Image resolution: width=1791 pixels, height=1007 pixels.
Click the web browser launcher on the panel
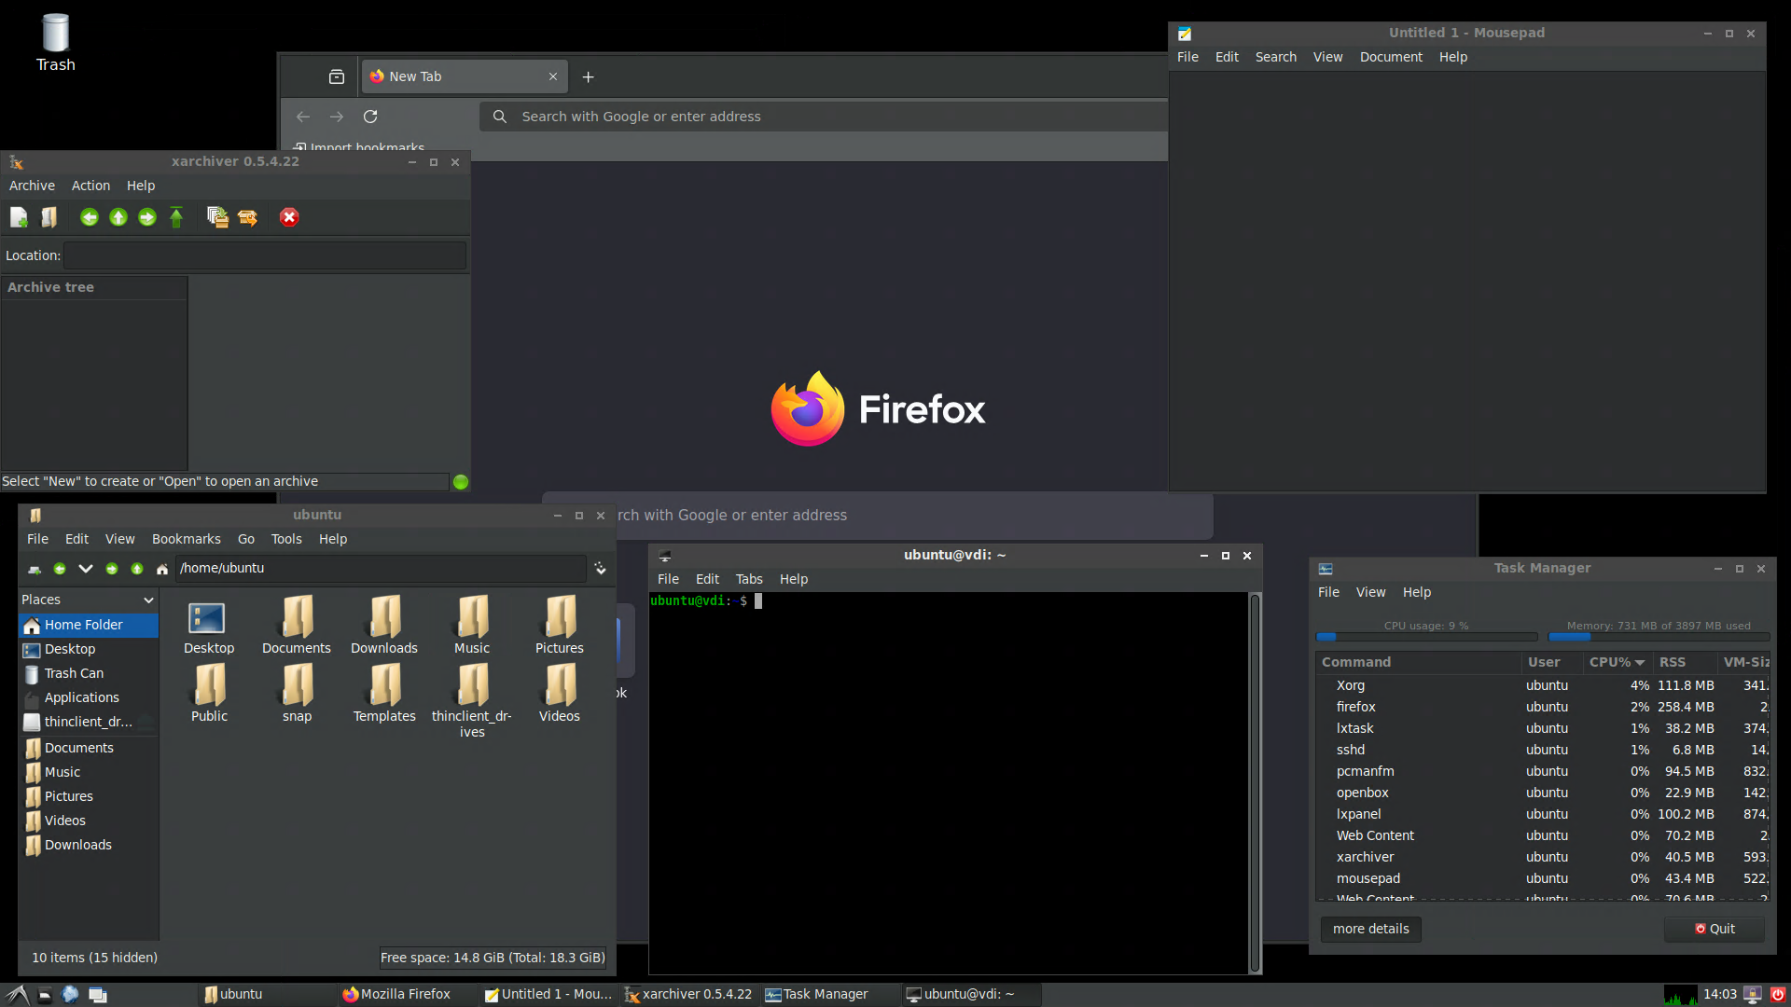coord(70,995)
